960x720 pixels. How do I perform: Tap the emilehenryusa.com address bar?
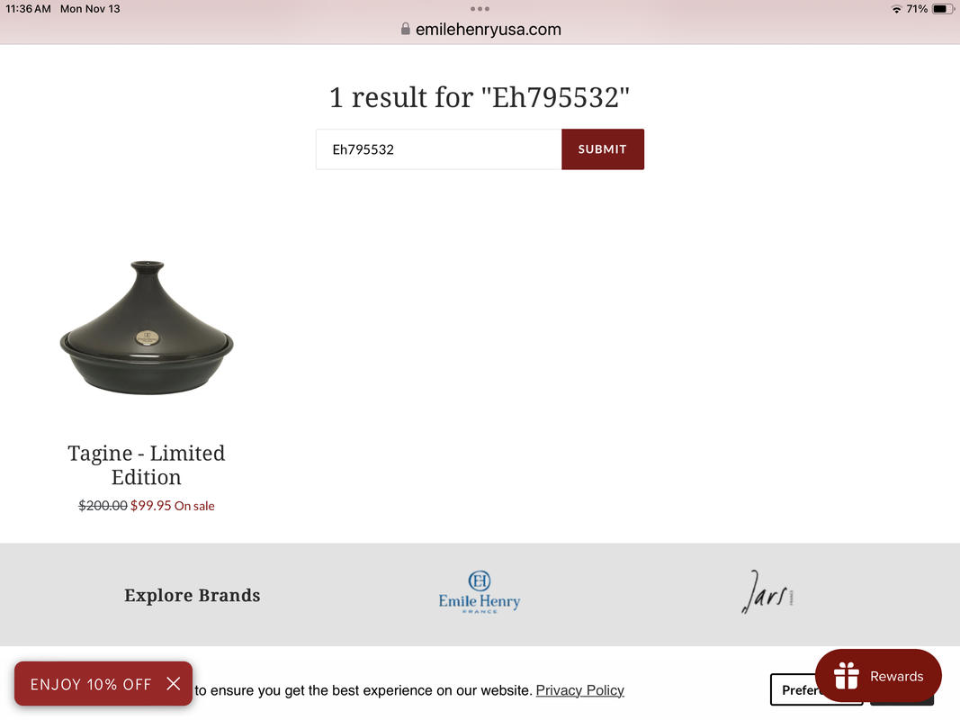pyautogui.click(x=488, y=30)
